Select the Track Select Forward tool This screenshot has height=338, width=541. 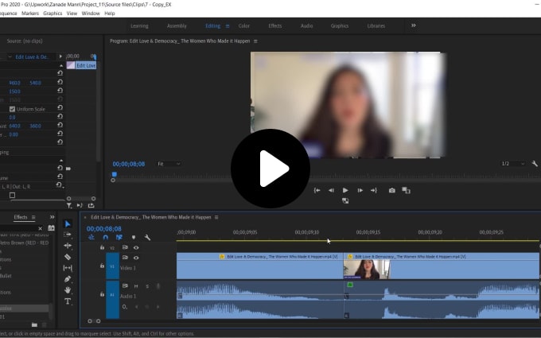[68, 235]
